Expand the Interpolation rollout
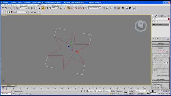This screenshot has width=171, height=96. click(x=161, y=46)
